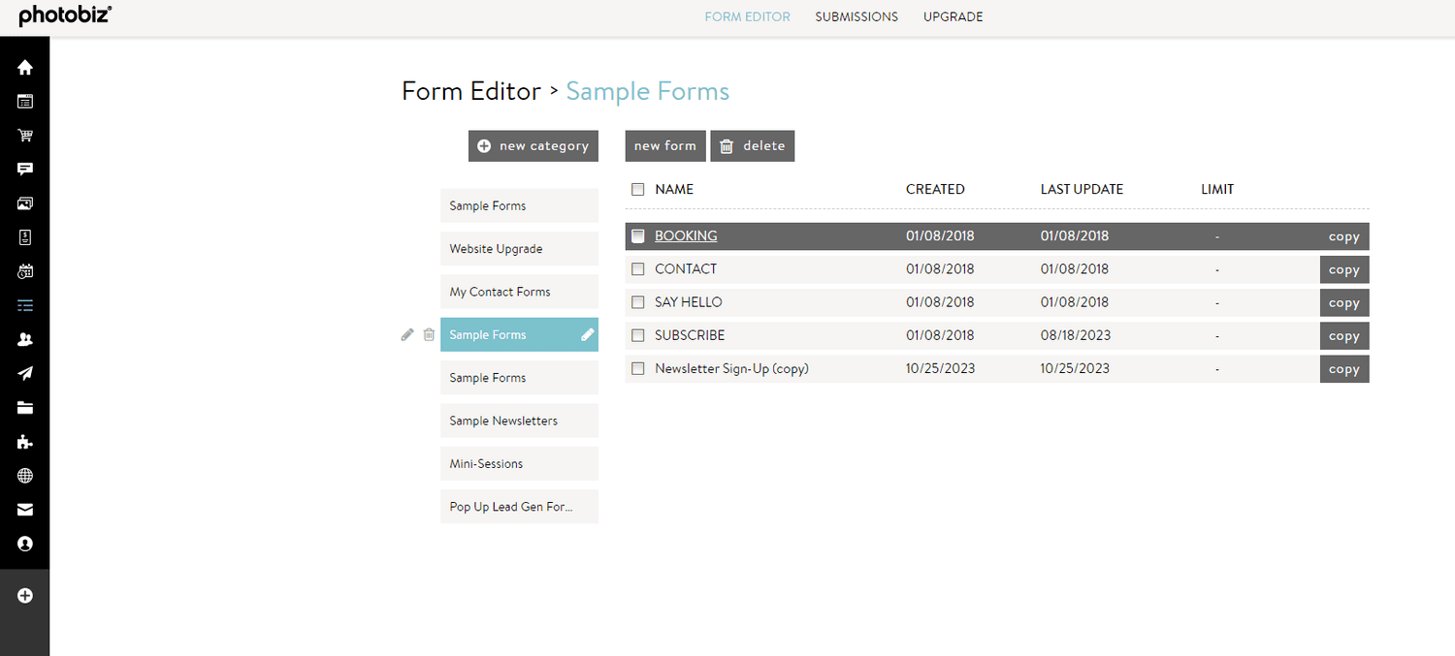Switch to the SUBMISSIONS tab

(856, 16)
